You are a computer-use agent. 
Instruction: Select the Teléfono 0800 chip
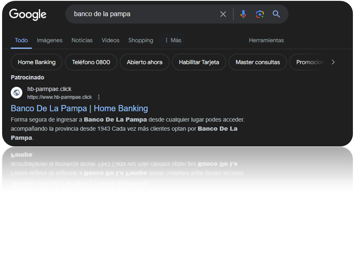pos(91,62)
